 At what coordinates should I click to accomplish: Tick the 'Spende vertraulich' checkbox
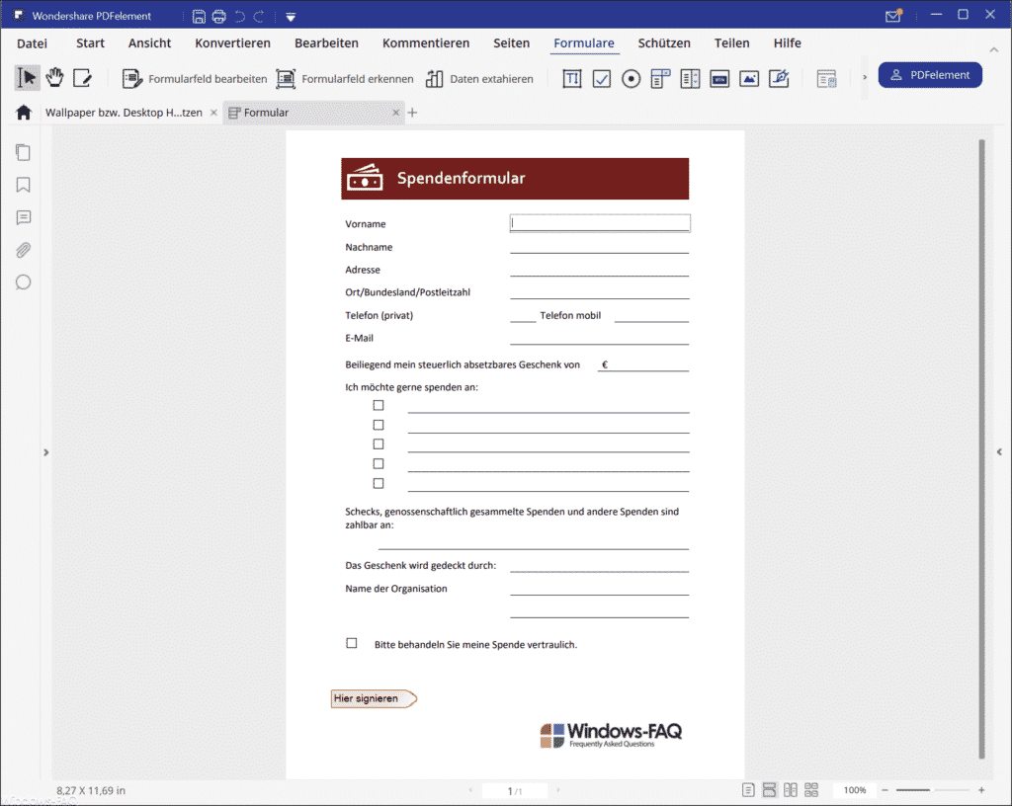tap(352, 643)
